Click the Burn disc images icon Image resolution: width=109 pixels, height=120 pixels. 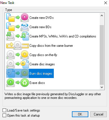18,73
